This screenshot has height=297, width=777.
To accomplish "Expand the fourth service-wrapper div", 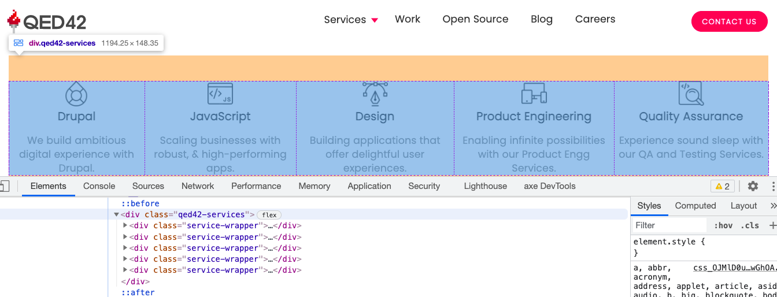I will (125, 259).
